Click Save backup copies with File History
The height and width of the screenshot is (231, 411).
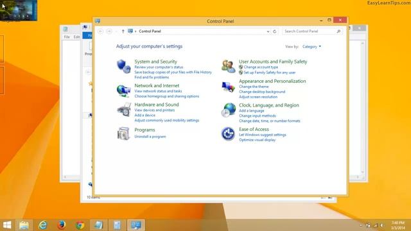coord(173,72)
